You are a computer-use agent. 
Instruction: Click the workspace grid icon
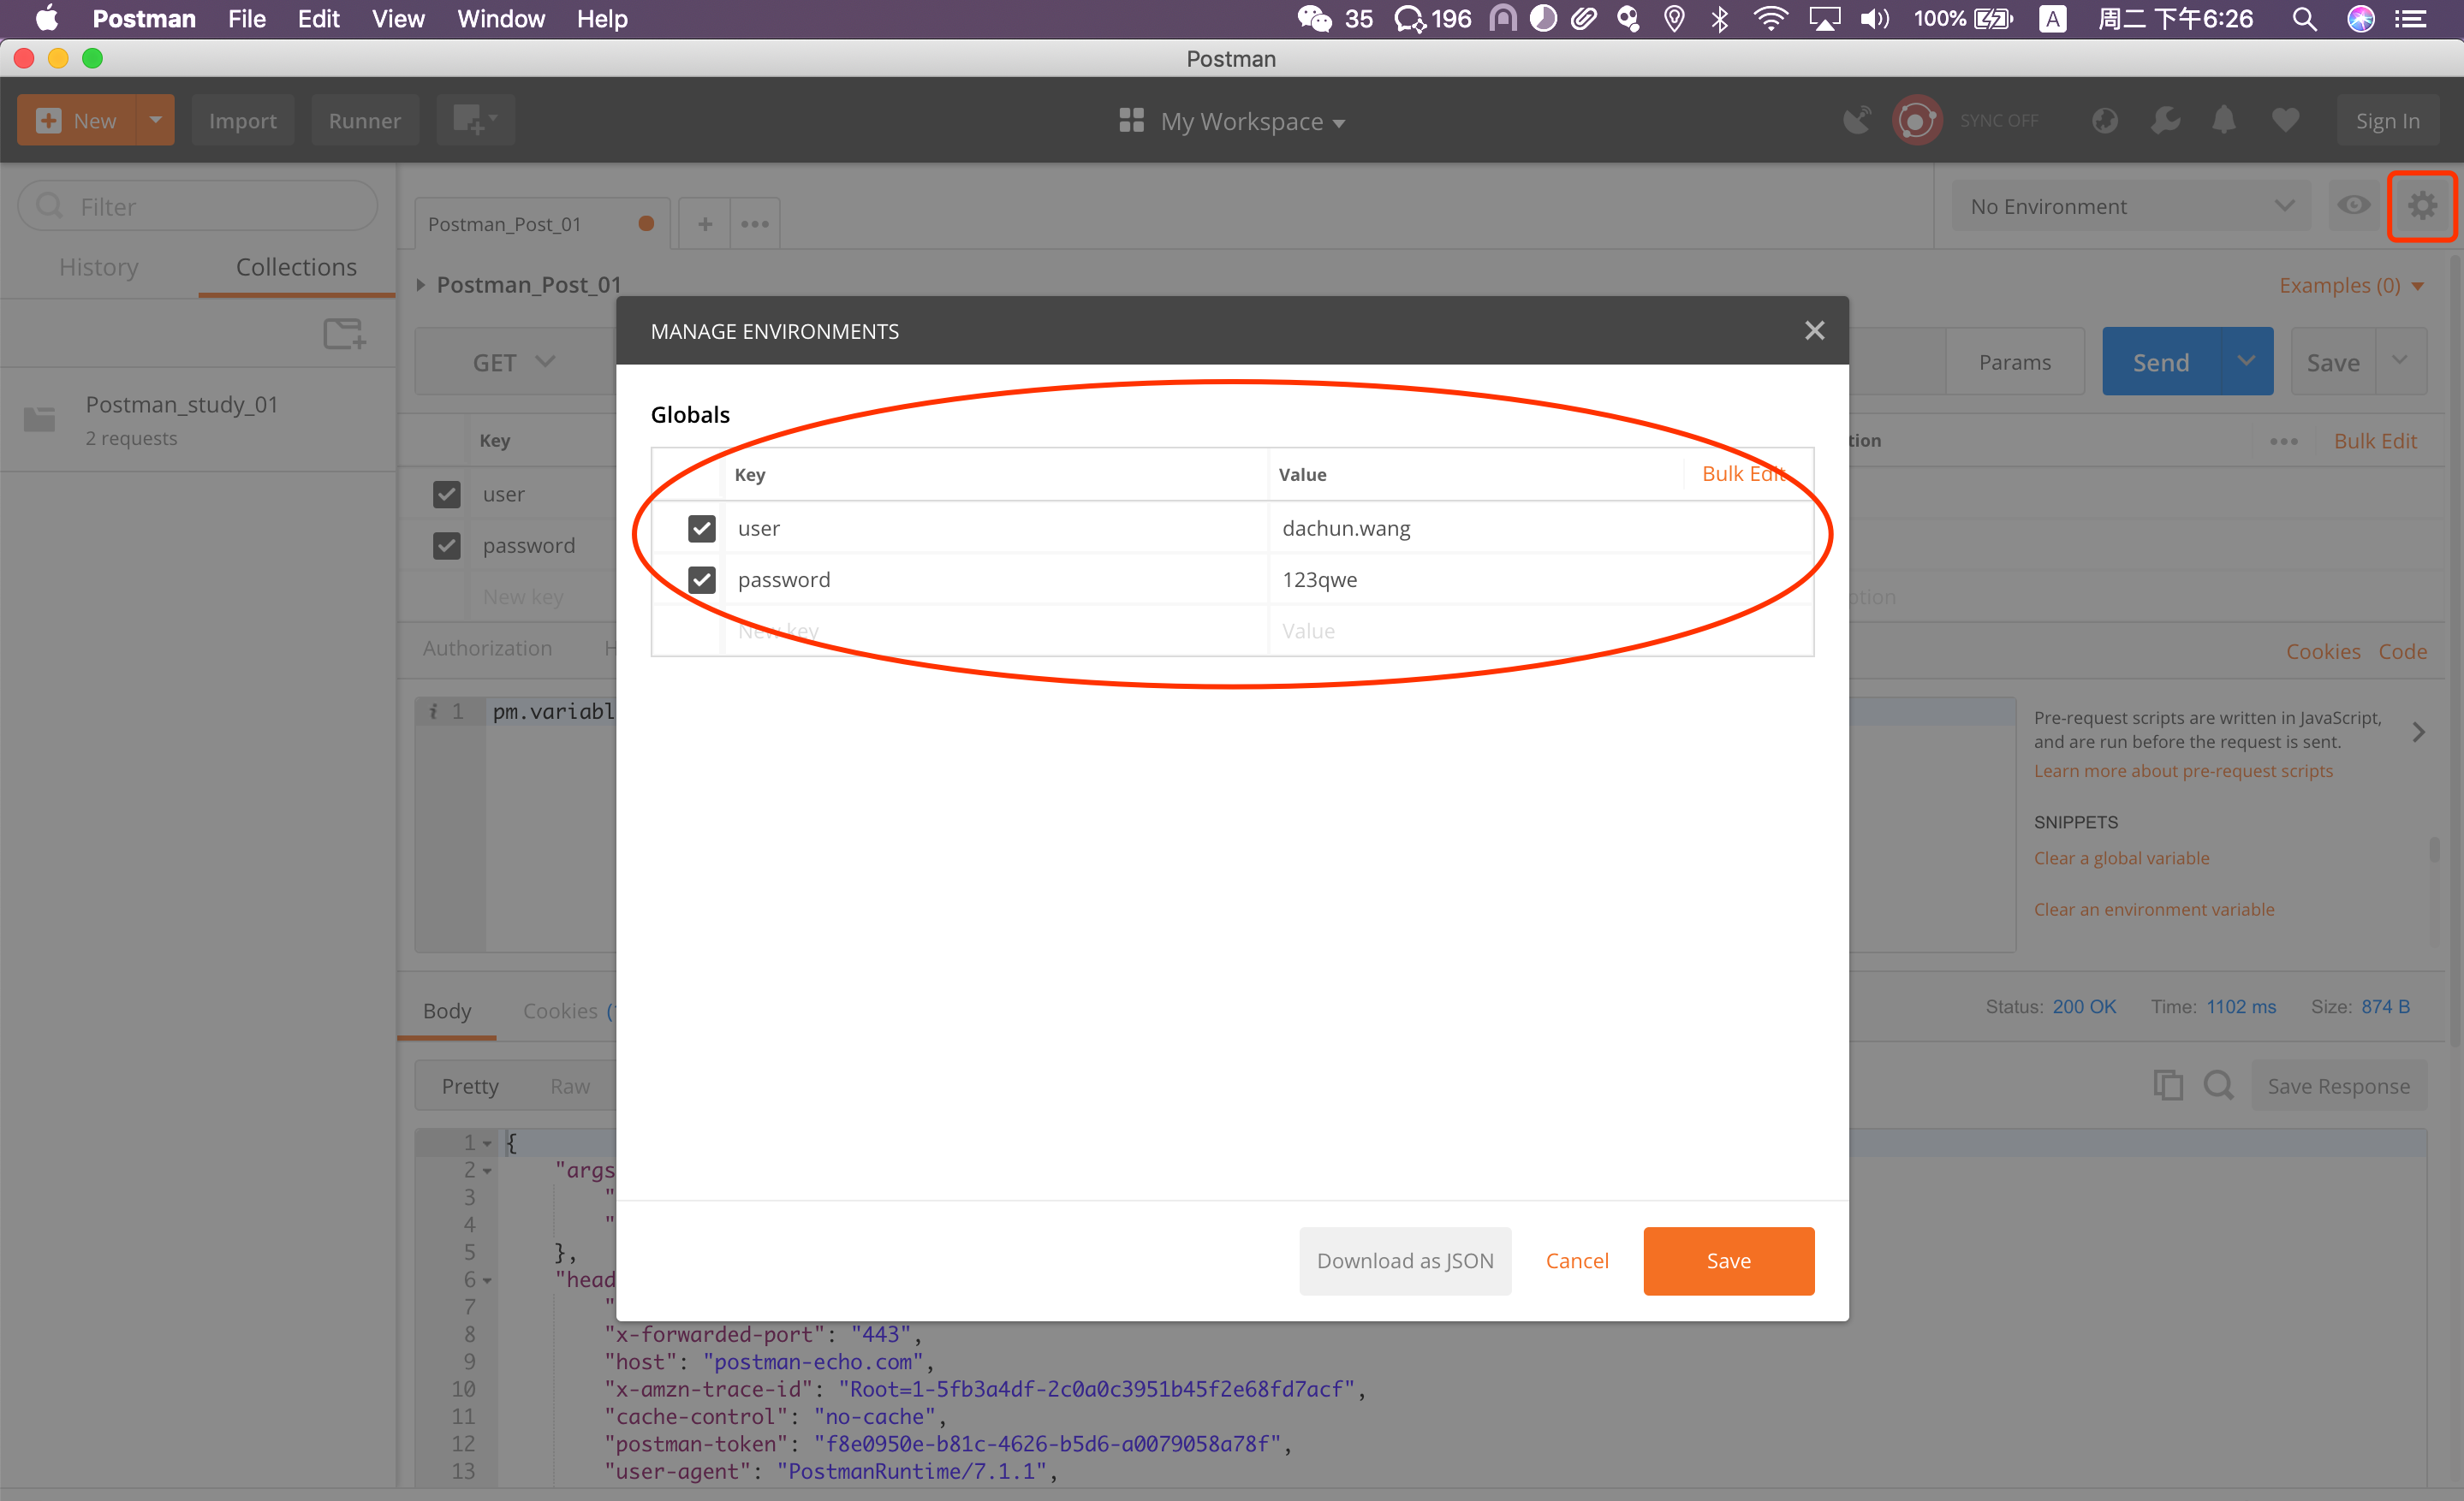[x=1131, y=120]
